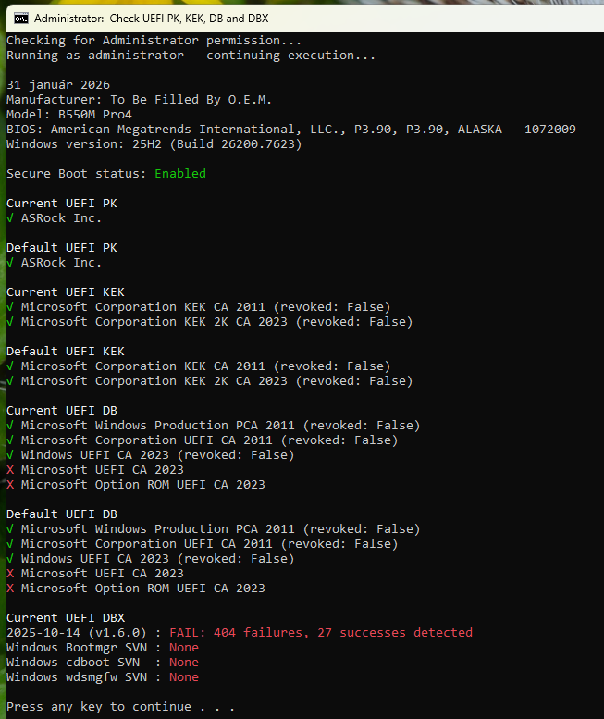The width and height of the screenshot is (604, 719).
Task: Click check beside Windows UEFI CA 2023 in Current DB
Action: point(10,455)
